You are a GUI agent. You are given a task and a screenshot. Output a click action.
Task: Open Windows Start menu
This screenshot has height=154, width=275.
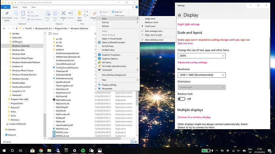click(4, 150)
